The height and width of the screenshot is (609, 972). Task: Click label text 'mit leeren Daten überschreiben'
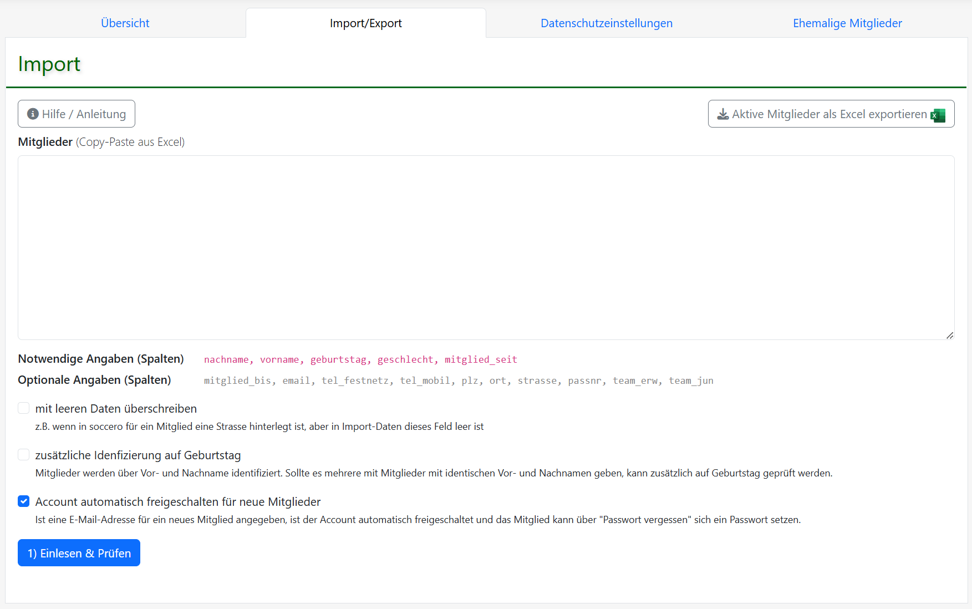click(x=116, y=409)
